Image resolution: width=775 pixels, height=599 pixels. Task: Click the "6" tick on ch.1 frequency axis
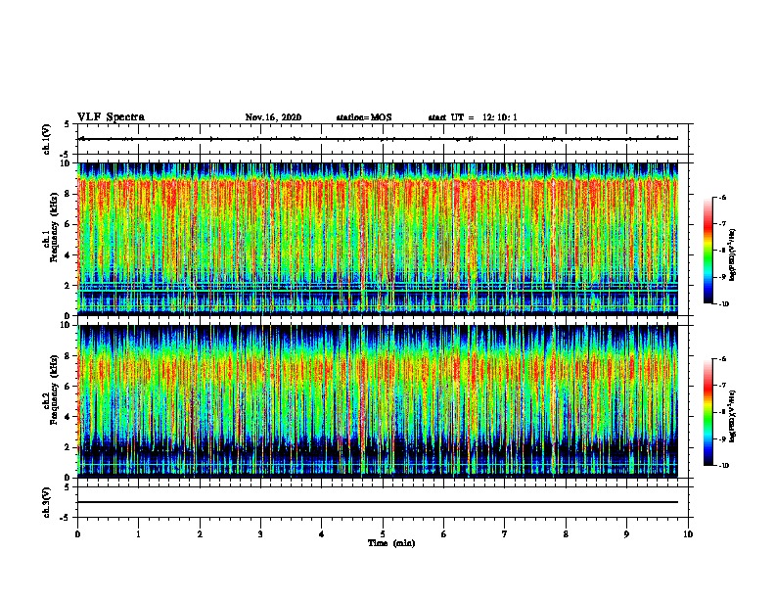pyautogui.click(x=68, y=224)
